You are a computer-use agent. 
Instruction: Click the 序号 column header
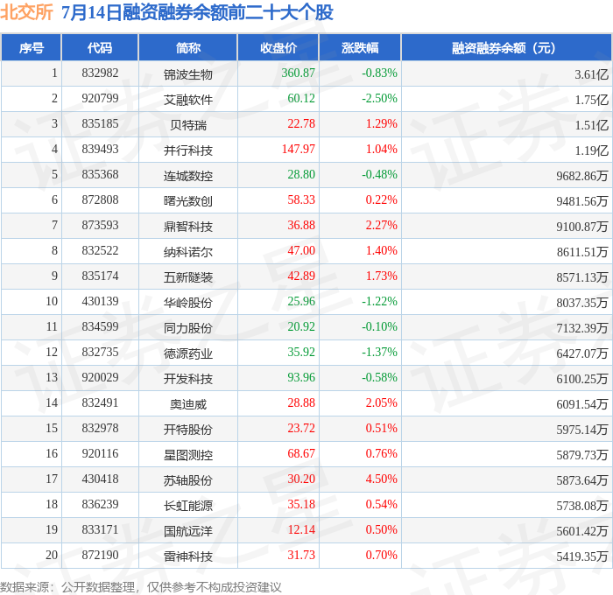coord(32,48)
